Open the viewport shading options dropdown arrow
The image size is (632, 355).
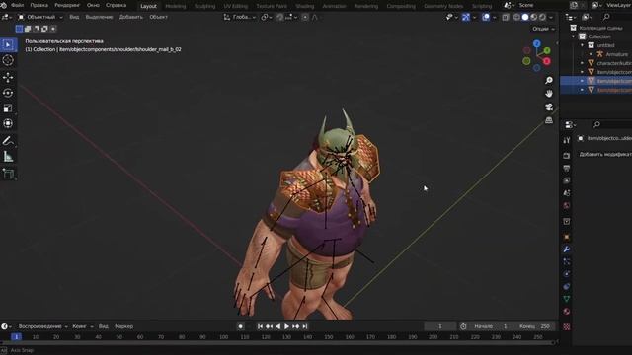551,17
